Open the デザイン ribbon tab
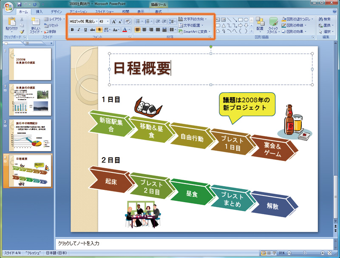The width and height of the screenshot is (340, 258). [x=57, y=12]
